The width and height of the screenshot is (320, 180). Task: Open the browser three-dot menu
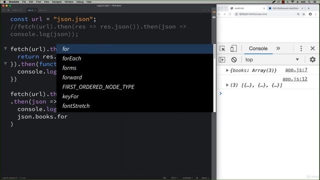tap(315, 14)
